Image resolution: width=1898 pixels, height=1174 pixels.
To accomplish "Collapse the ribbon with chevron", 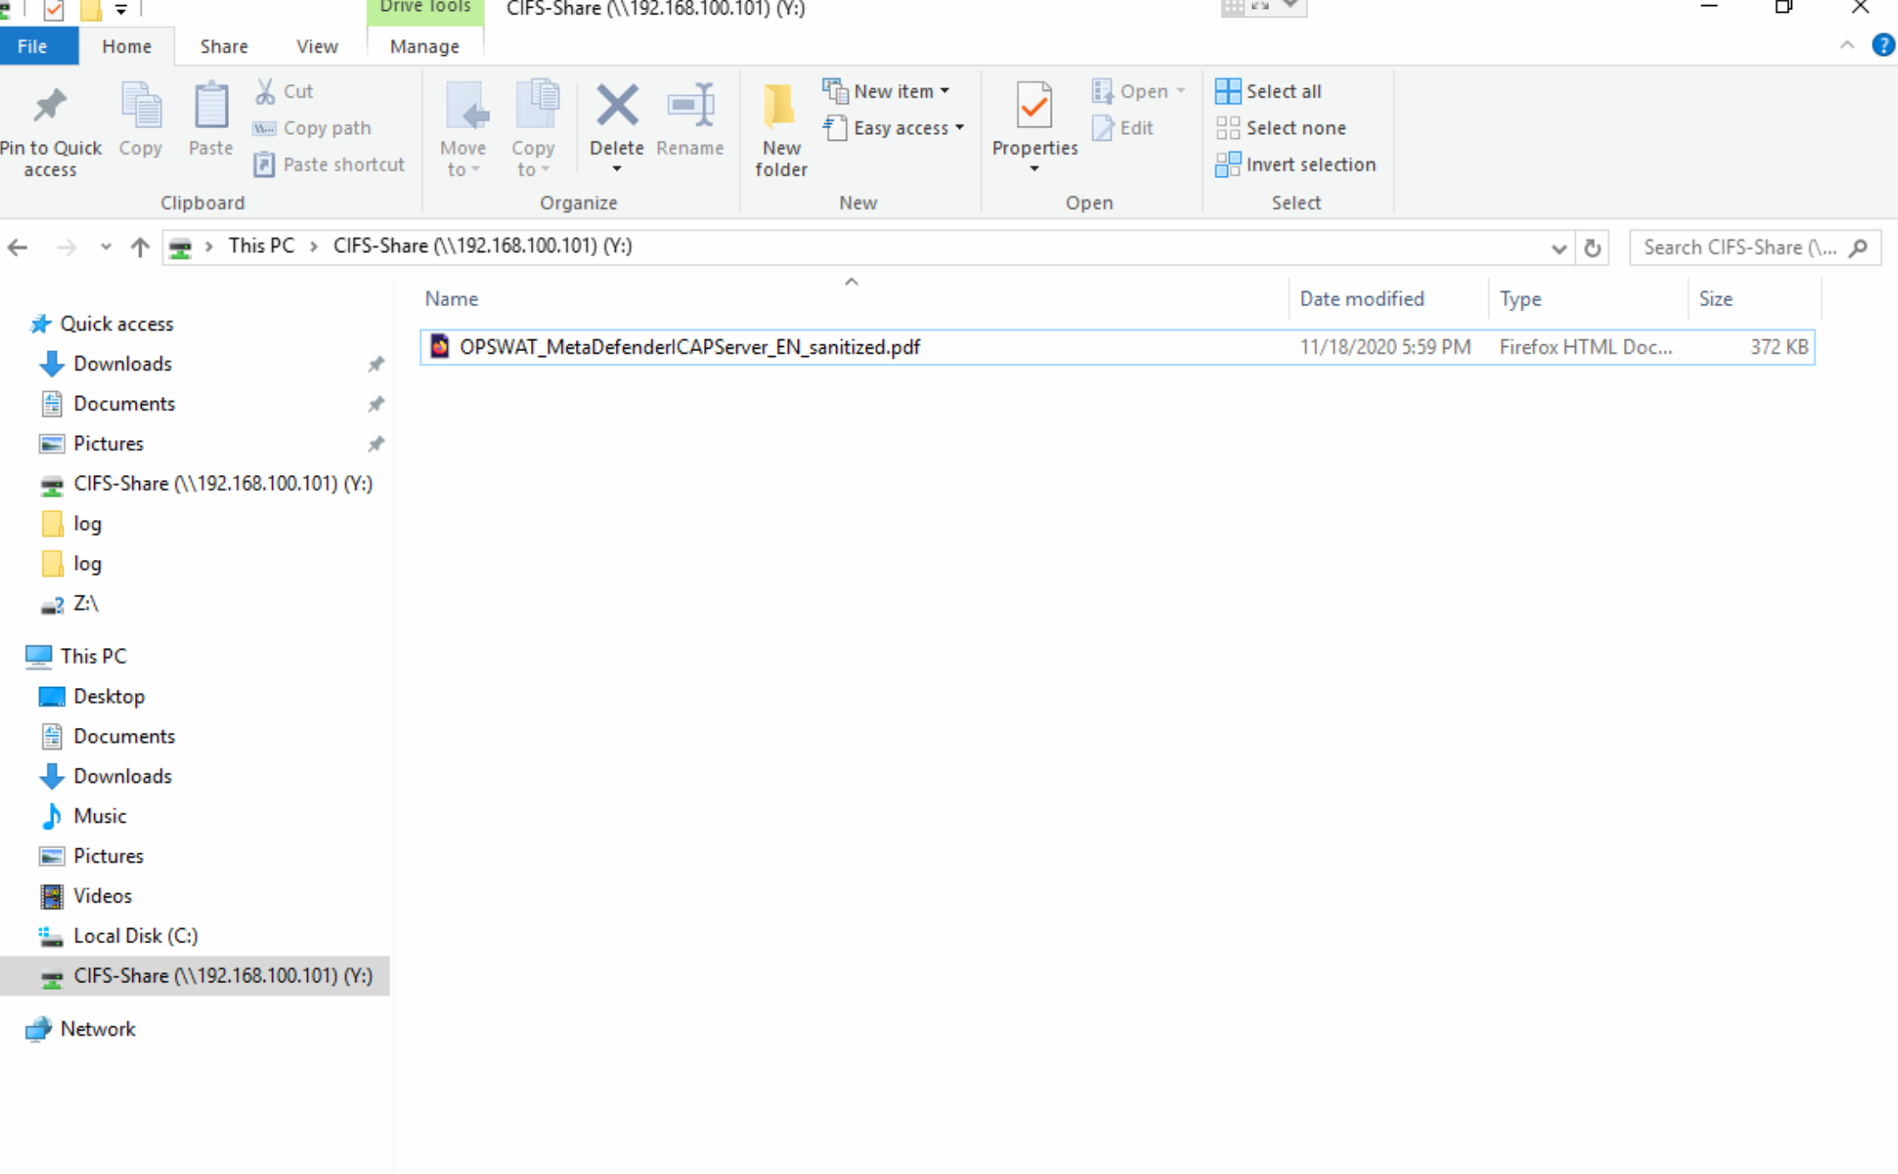I will [x=1847, y=45].
